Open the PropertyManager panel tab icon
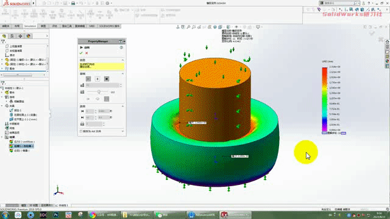Screen dimensions: 390x219 (x=12, y=36)
